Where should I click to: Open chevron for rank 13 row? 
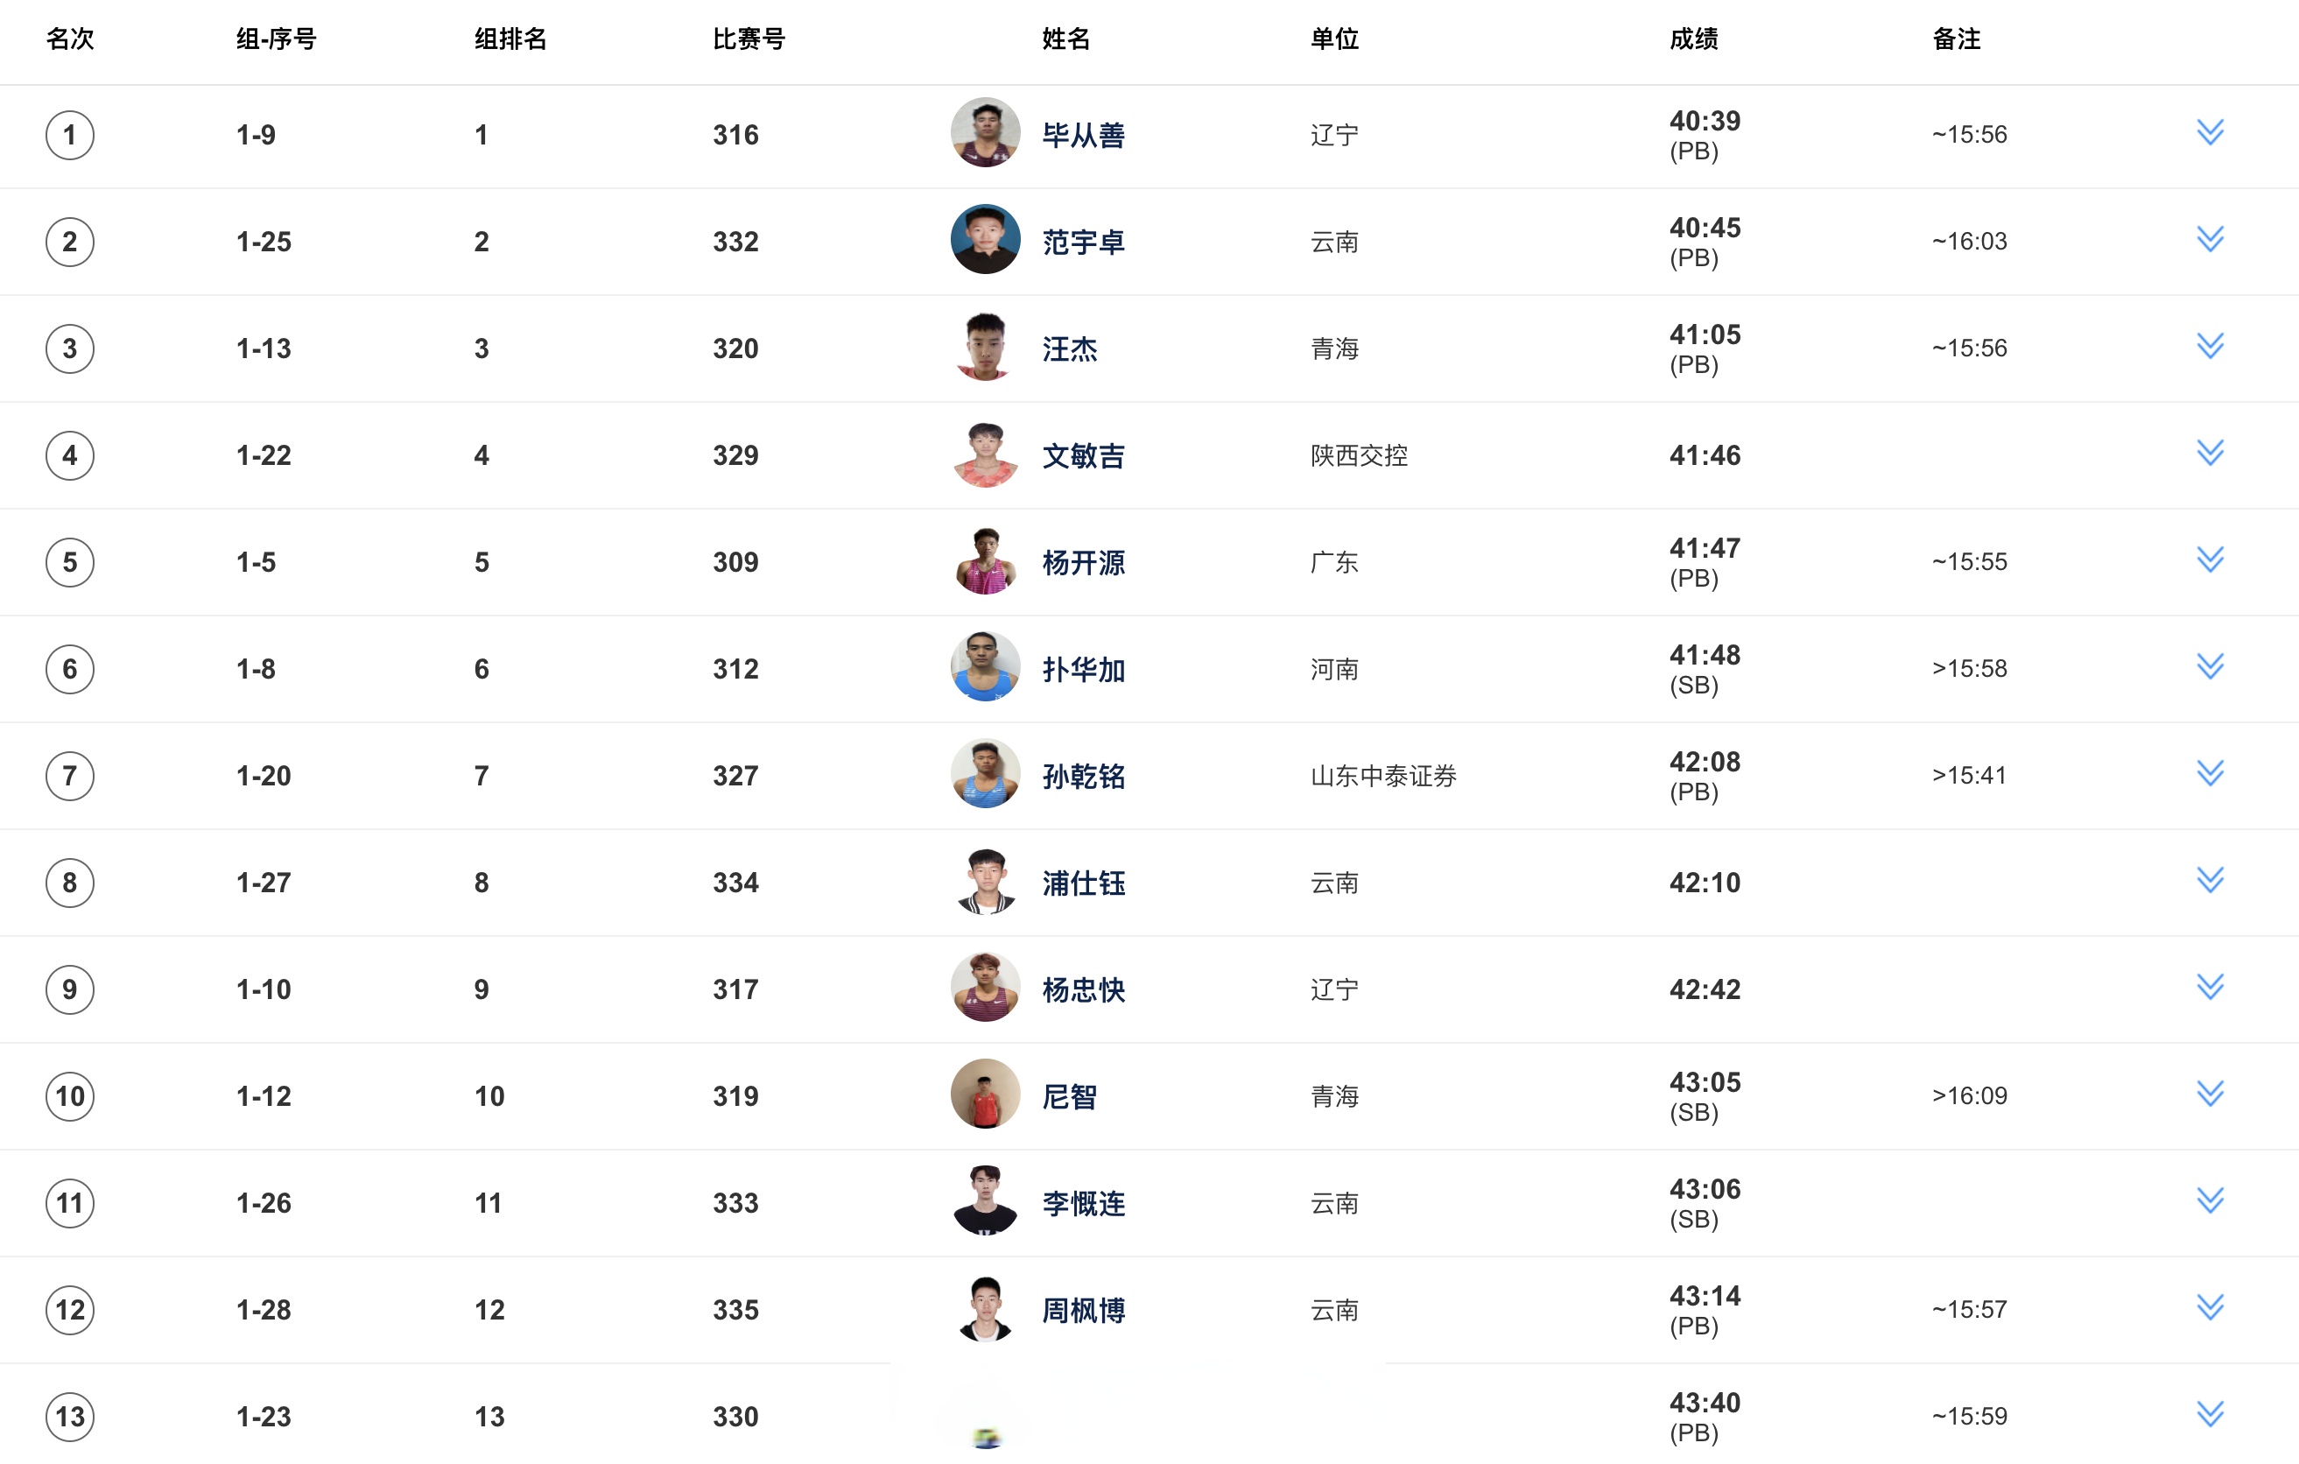point(2209,1414)
